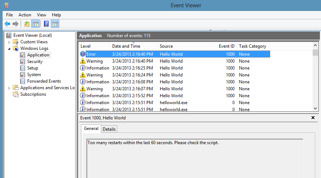Image resolution: width=321 pixels, height=178 pixels.
Task: Click the Event Viewer (Local) root icon
Action: 9,35
